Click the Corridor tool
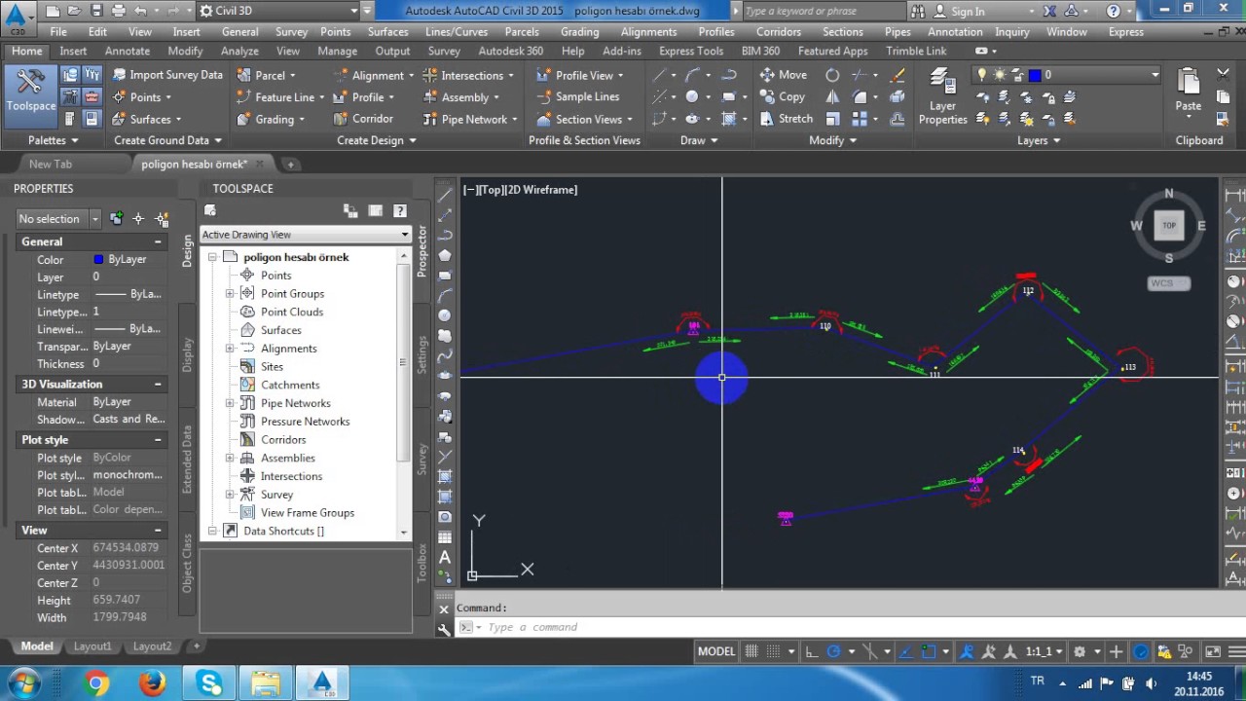1246x701 pixels. point(363,119)
